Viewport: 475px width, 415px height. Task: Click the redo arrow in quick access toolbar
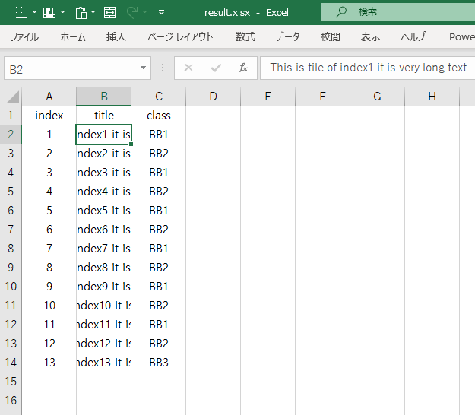[x=132, y=12]
